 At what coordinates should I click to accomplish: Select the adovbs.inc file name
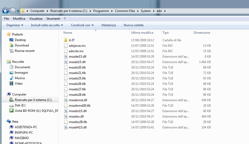(x=76, y=51)
